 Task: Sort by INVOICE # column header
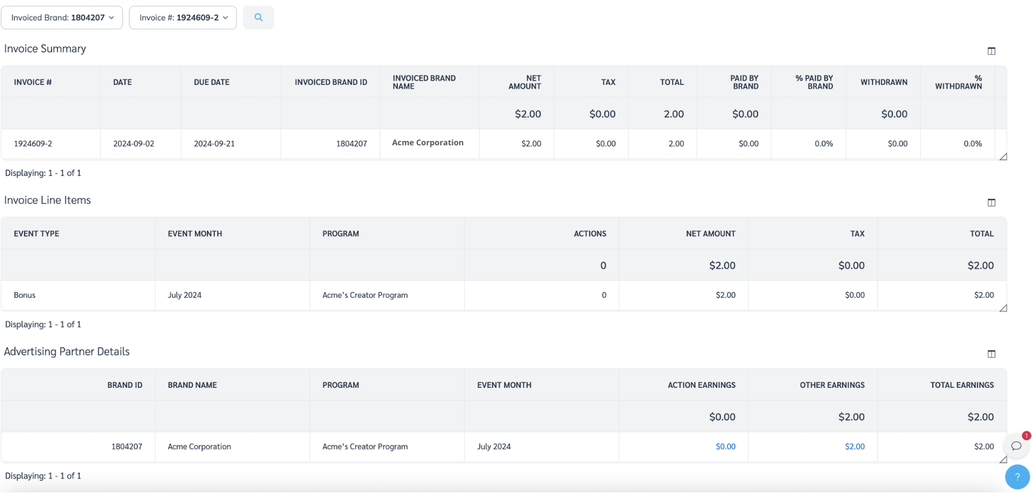point(33,82)
